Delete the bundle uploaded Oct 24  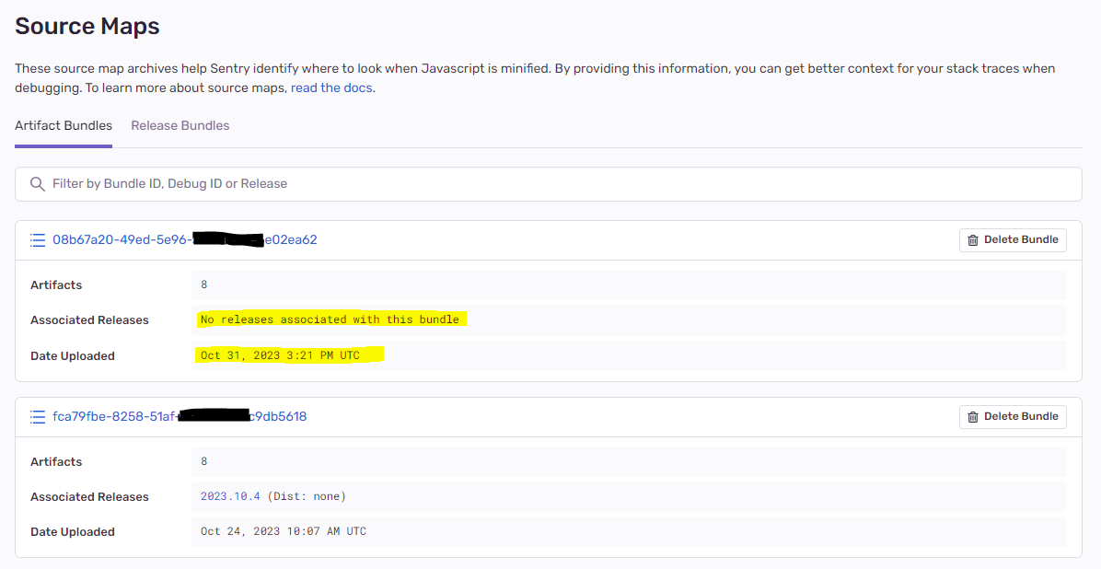(1013, 416)
